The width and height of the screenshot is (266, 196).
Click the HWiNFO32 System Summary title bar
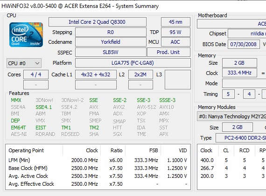(133, 6)
